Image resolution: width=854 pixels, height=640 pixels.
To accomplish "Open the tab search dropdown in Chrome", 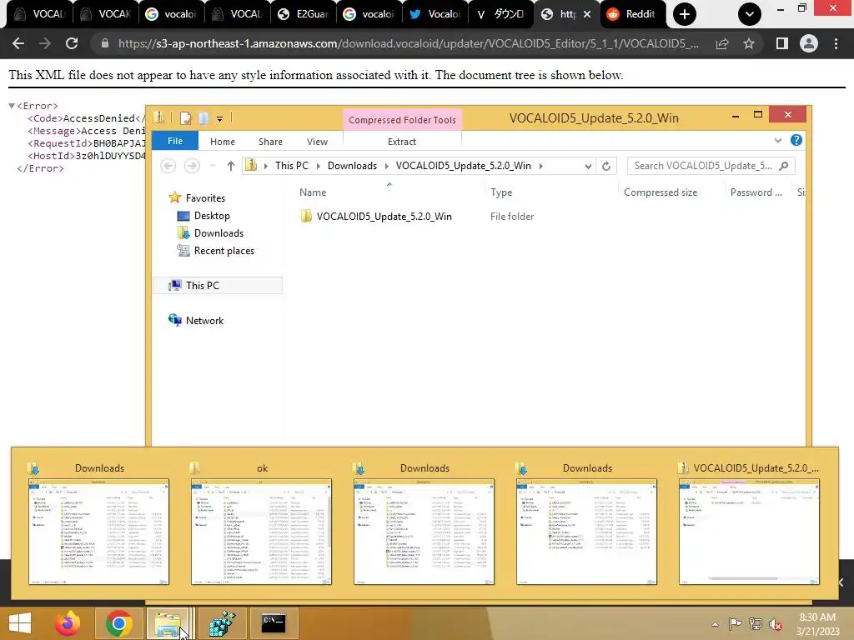I will point(750,14).
